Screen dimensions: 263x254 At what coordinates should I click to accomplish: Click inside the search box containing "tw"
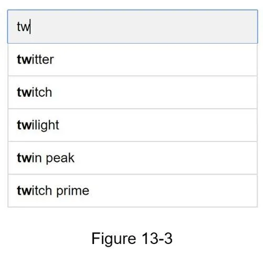[132, 26]
